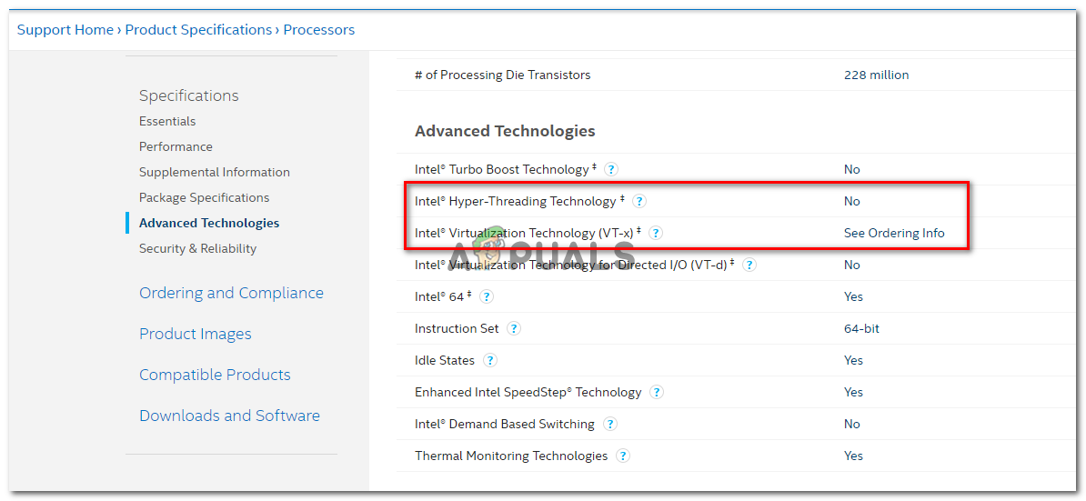Screen dimensions: 1086x501
Task: Open Instruction Set help icon
Action: 514,328
